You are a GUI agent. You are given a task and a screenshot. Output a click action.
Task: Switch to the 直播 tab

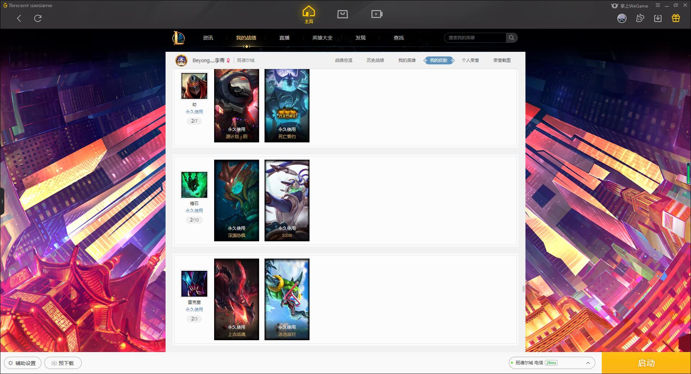coord(284,38)
